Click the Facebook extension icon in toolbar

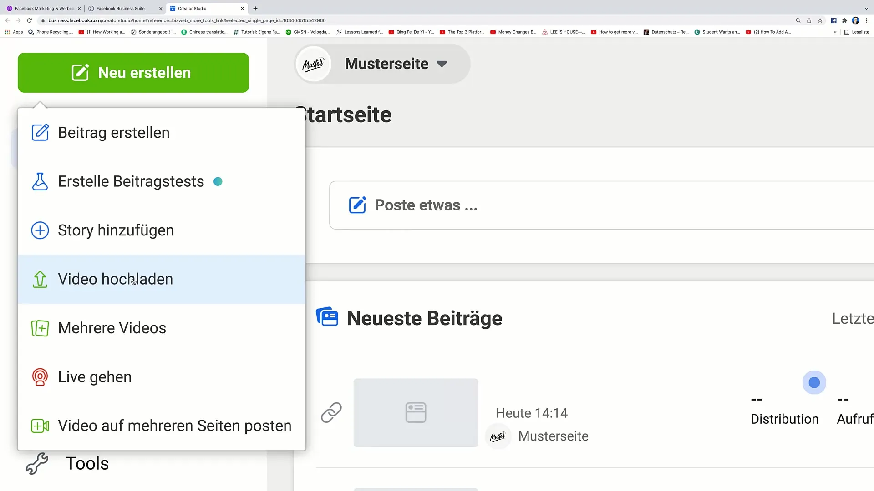tap(833, 20)
